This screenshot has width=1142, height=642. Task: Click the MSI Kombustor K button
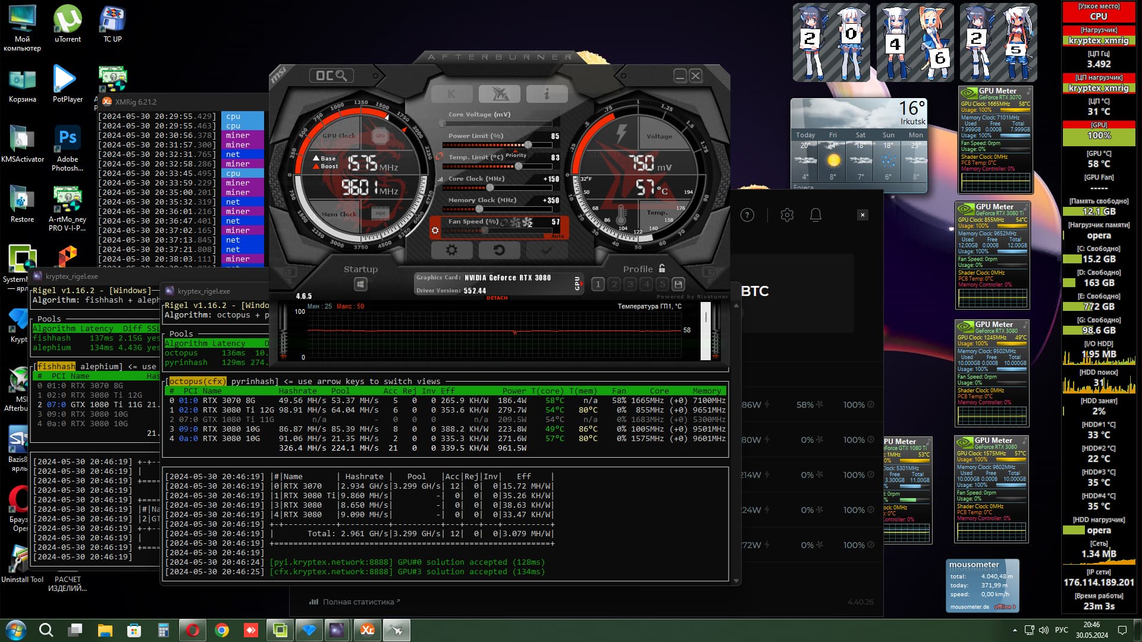[451, 94]
